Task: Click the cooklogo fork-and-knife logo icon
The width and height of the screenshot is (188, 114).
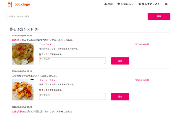Action: click(x=10, y=4)
